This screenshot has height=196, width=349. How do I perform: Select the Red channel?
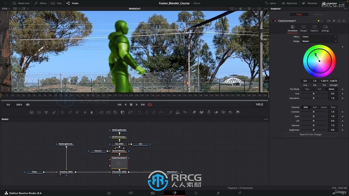coord(315,107)
